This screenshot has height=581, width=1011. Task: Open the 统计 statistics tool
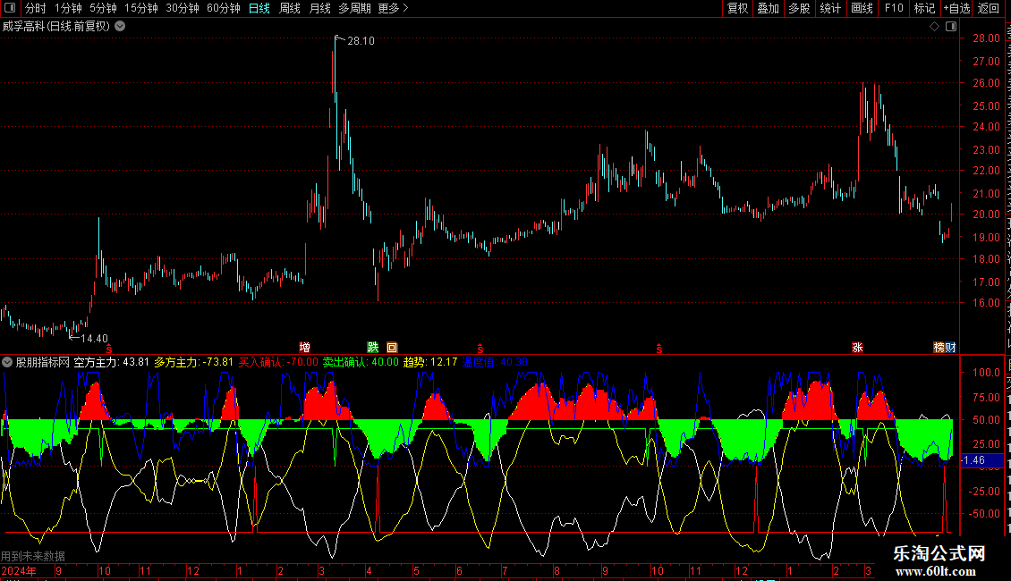(829, 8)
